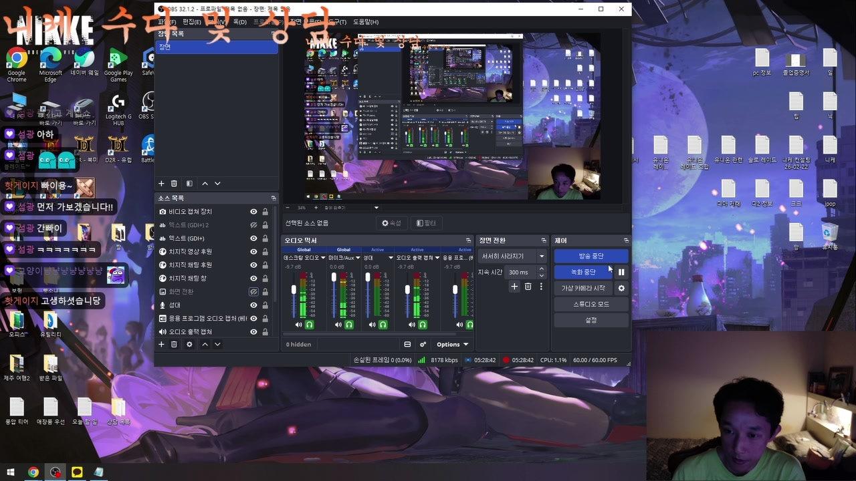Hide the 치지직 영상 후원 source
This screenshot has height=481, width=856.
(x=253, y=252)
